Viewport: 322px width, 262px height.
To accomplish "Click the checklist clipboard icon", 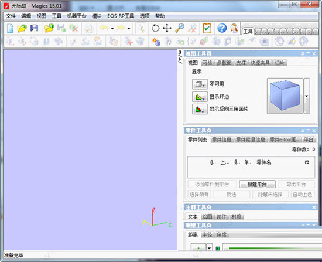I will [x=207, y=28].
